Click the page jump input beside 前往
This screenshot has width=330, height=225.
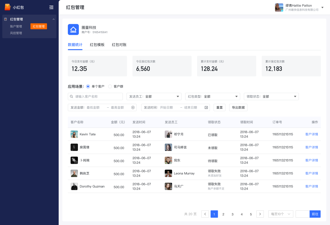tap(302, 214)
